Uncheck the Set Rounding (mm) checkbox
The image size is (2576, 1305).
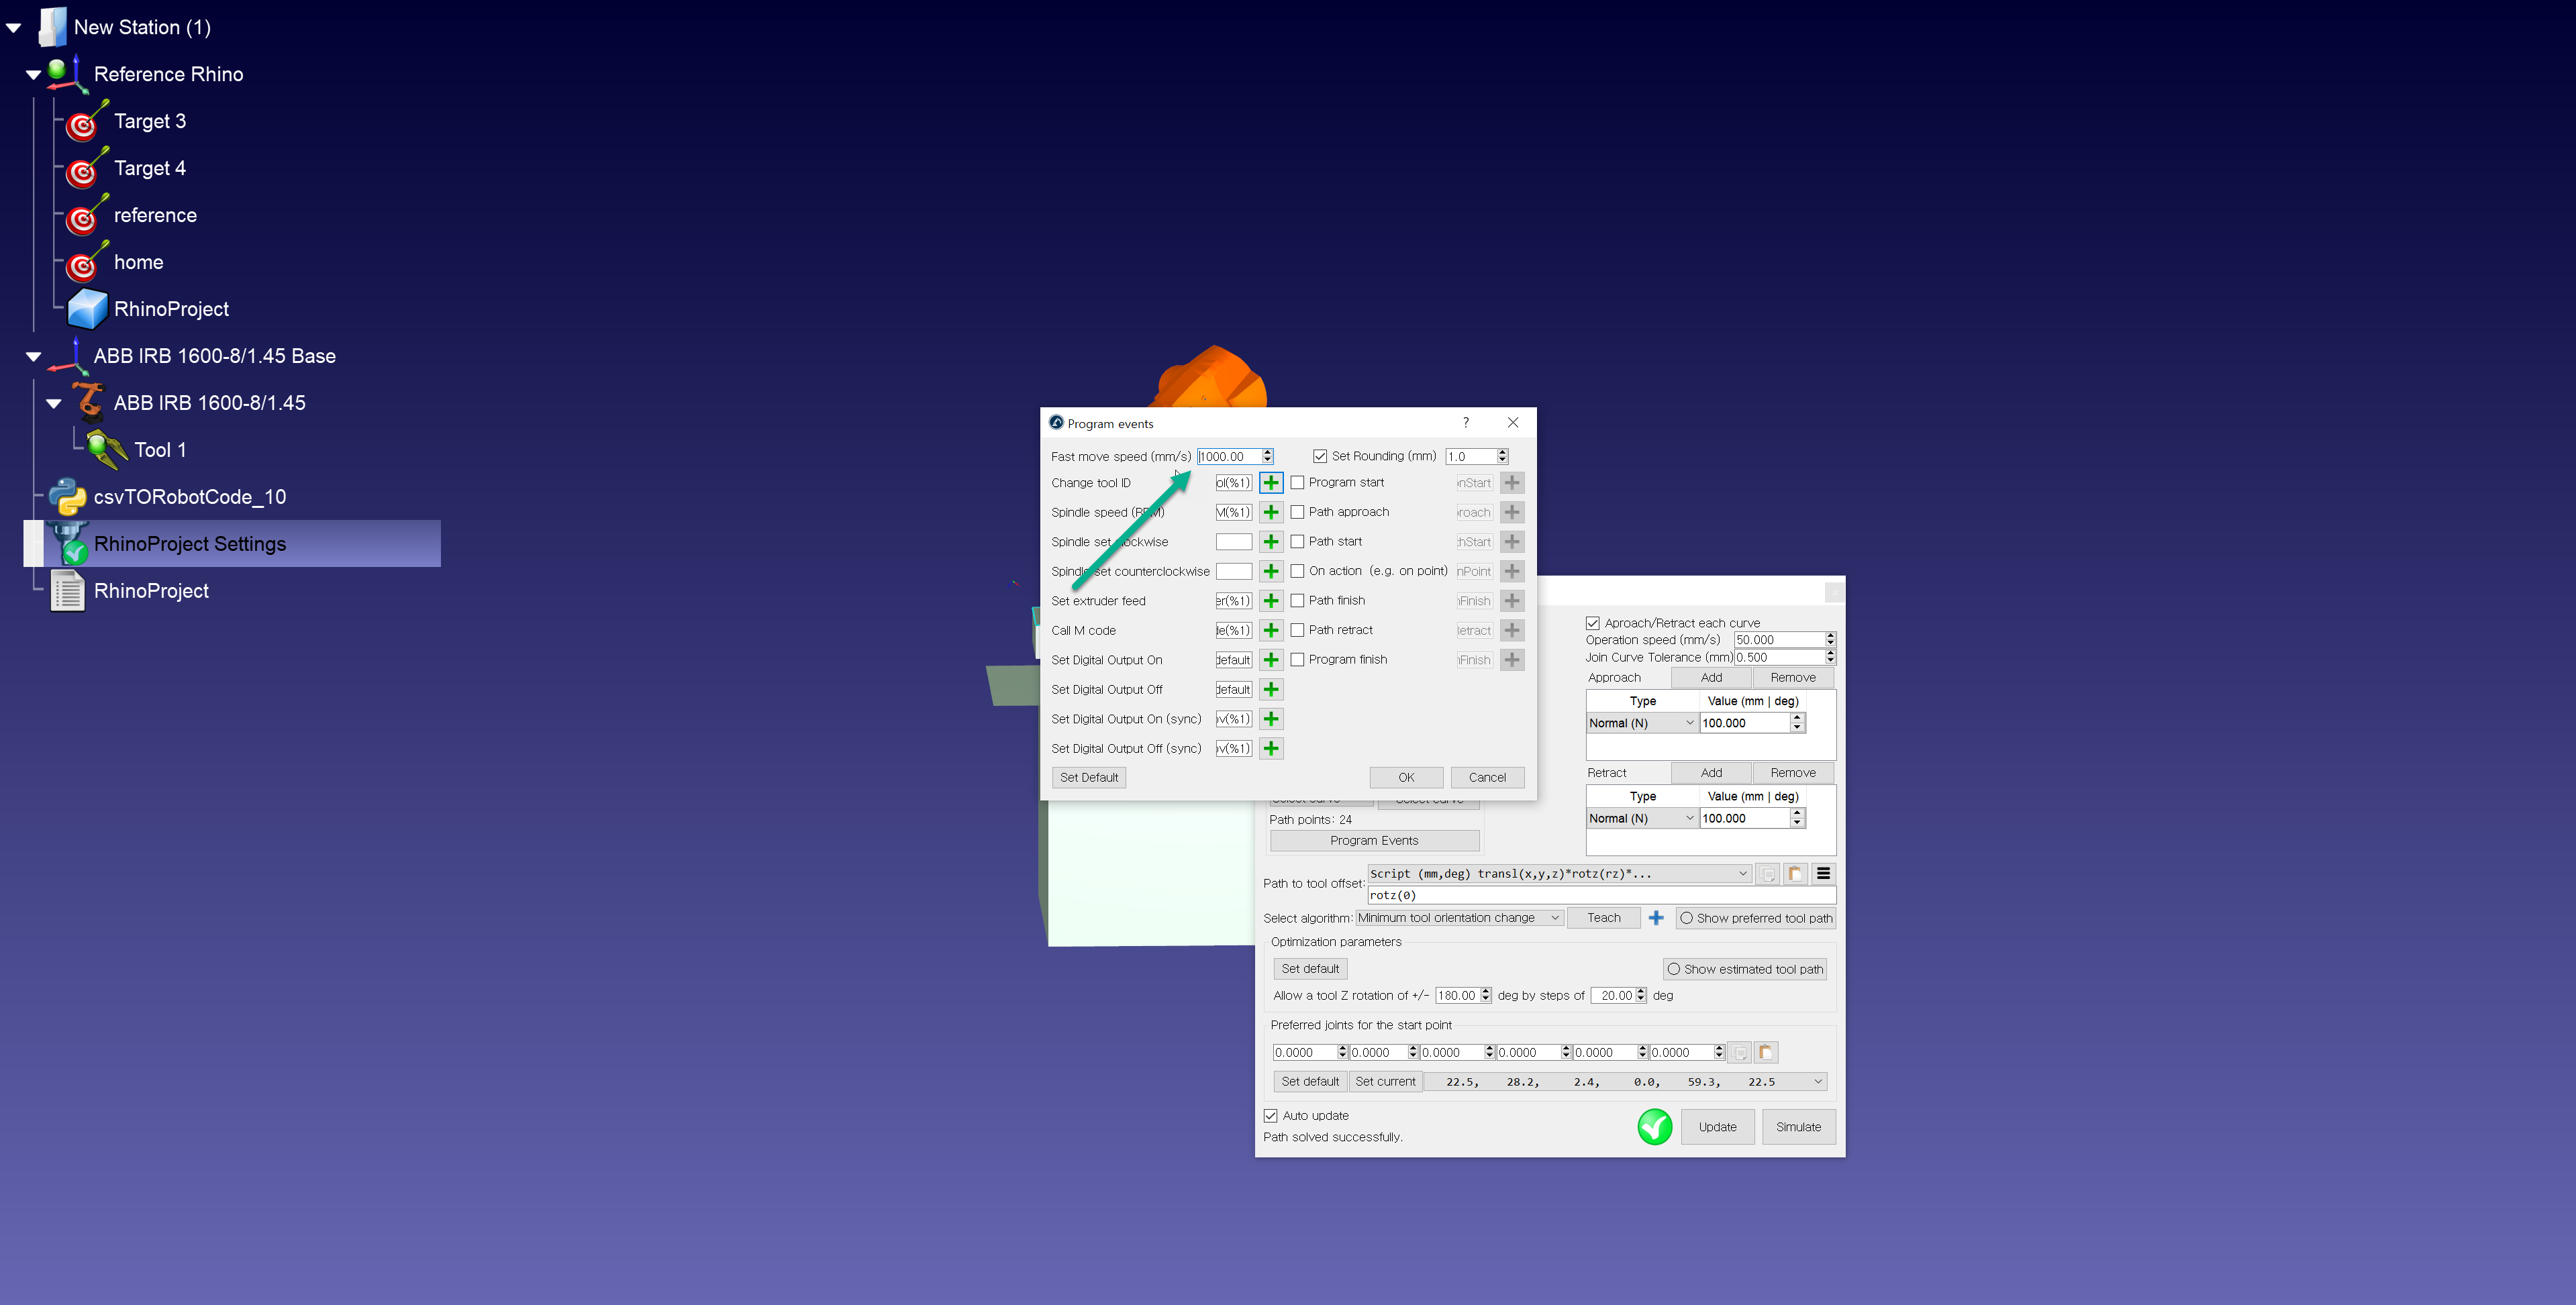(x=1320, y=457)
